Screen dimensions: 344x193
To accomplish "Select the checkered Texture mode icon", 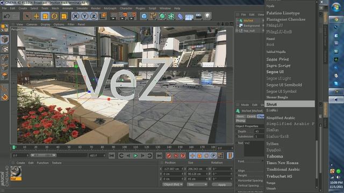I will (4, 49).
